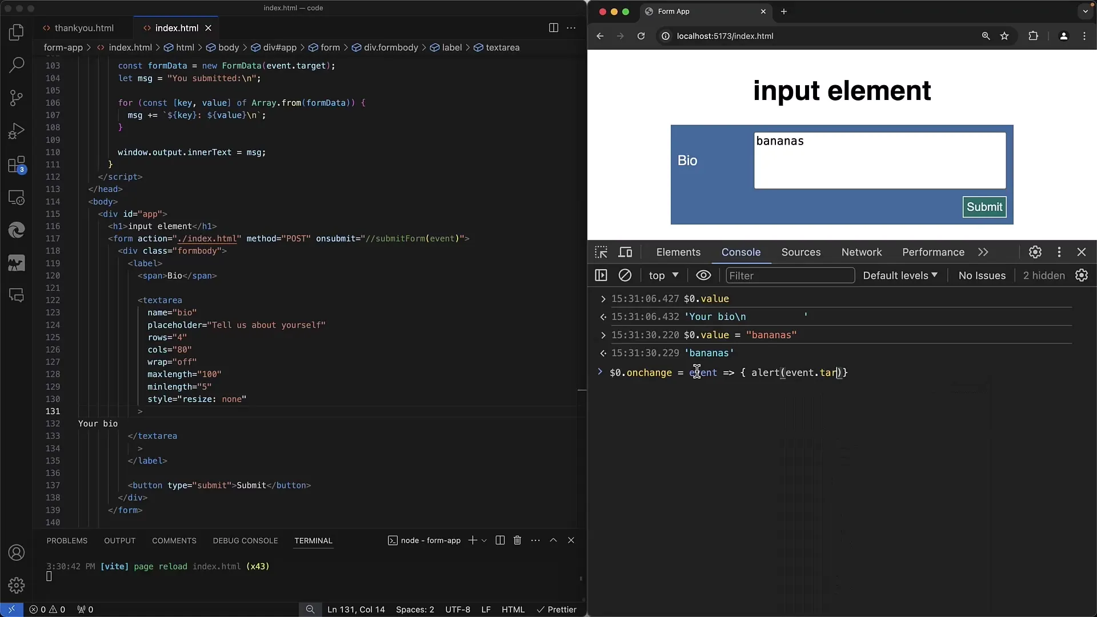This screenshot has width=1097, height=617.
Task: Open the Source Control view
Action: pyautogui.click(x=17, y=98)
